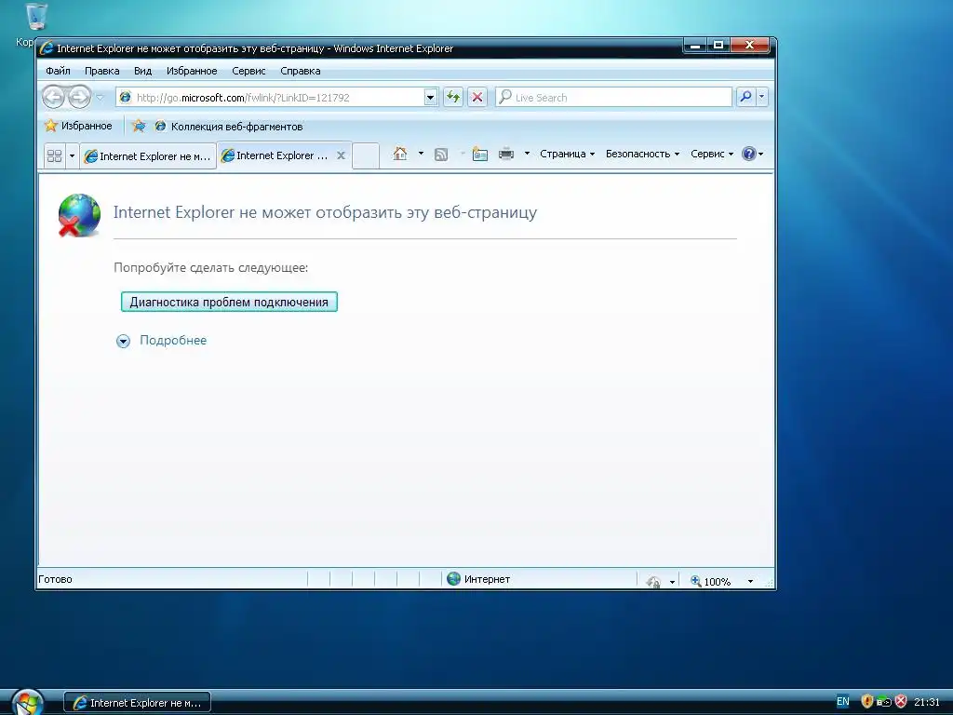Click the security shield tray icon
Screen dimensions: 953x715
(867, 702)
